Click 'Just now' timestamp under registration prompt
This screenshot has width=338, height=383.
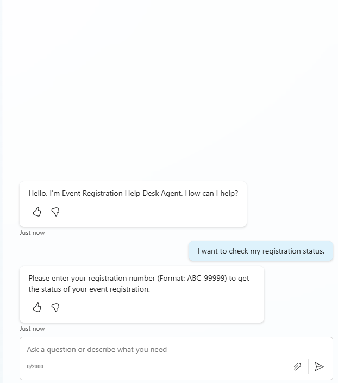(x=32, y=329)
